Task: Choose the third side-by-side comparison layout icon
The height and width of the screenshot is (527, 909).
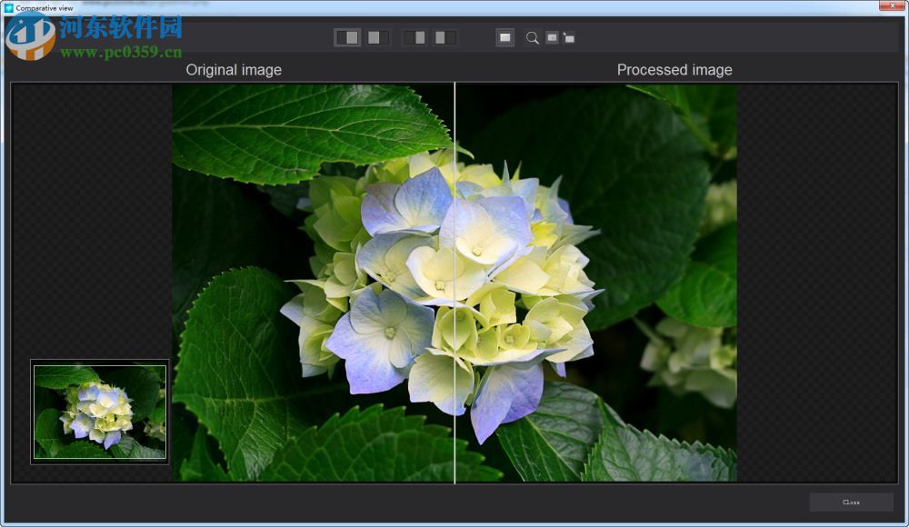Action: tap(415, 37)
